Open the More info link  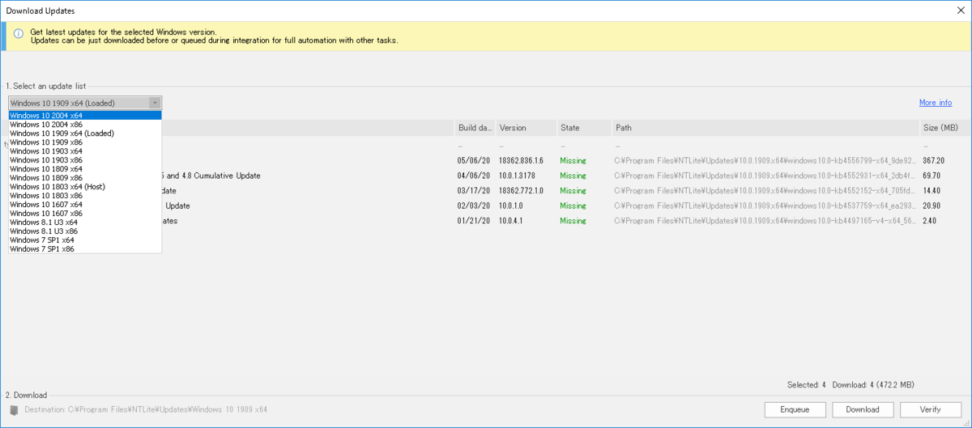coord(936,103)
